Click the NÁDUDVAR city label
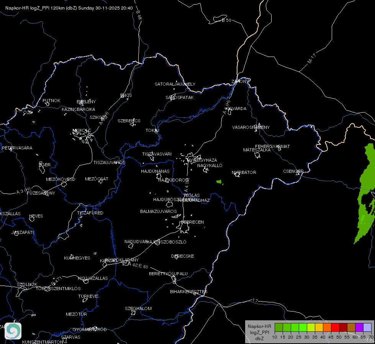Viewport: 375px width, 344px height. coord(136,242)
